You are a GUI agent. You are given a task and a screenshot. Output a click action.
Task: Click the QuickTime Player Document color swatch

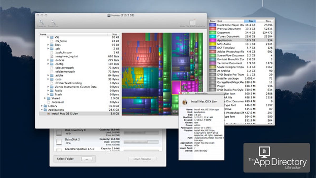pos(213,25)
